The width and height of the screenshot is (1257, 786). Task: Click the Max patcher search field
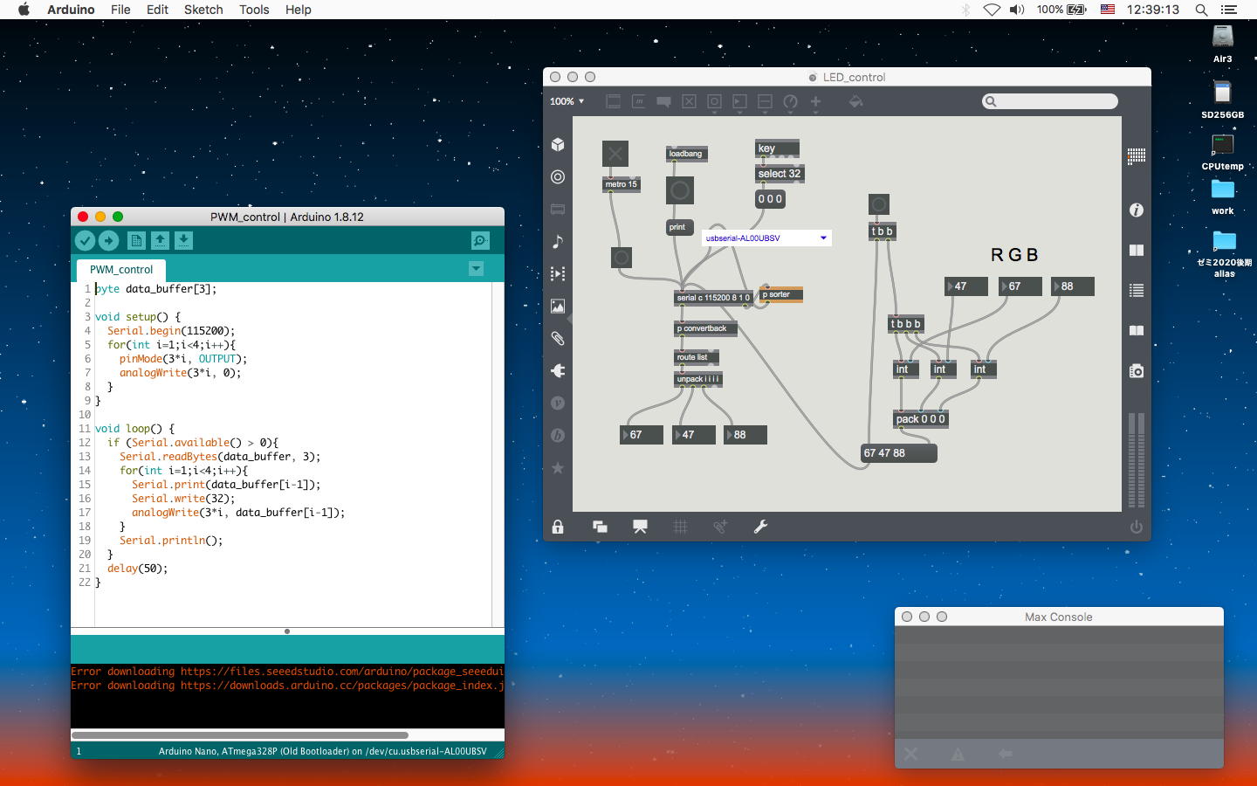point(1050,101)
